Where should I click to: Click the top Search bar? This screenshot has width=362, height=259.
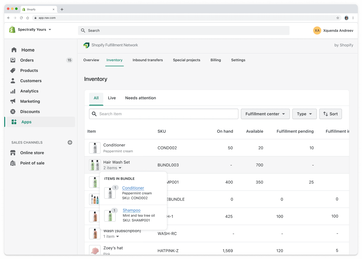coord(184,30)
